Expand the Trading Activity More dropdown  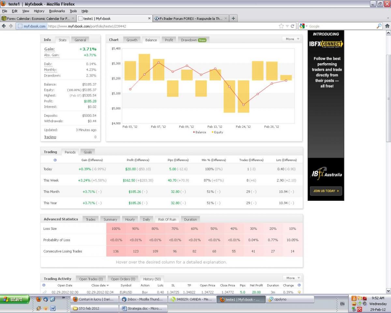pyautogui.click(x=293, y=278)
